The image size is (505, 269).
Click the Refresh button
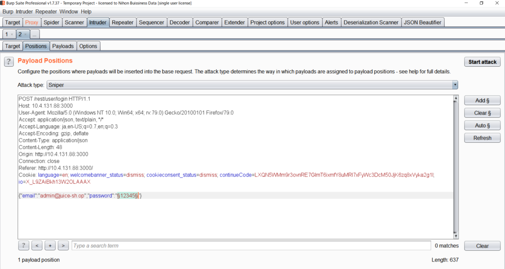coord(482,138)
